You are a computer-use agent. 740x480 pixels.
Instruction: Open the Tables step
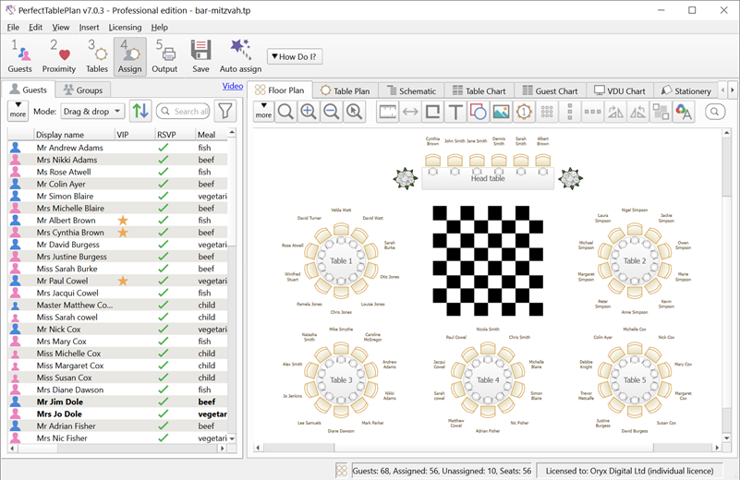97,56
